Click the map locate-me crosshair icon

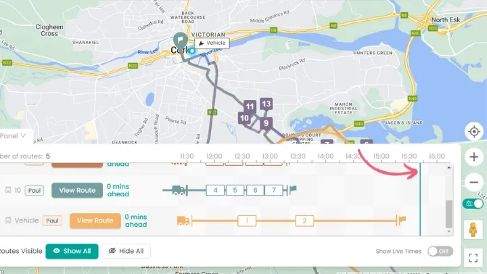(x=474, y=132)
